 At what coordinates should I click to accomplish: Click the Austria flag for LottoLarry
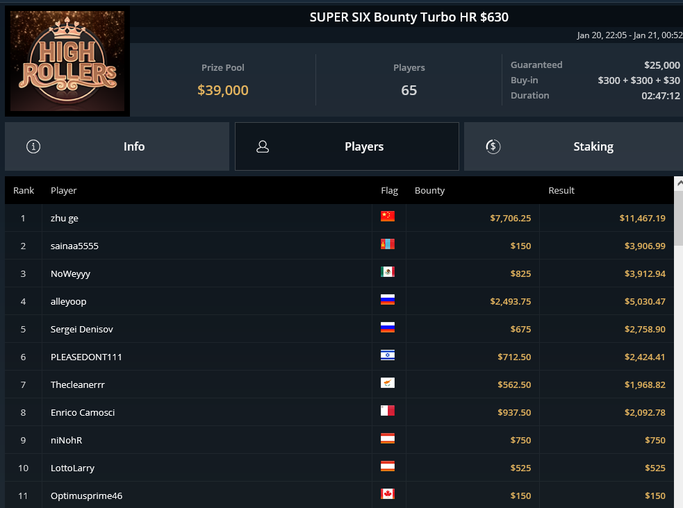click(x=388, y=466)
